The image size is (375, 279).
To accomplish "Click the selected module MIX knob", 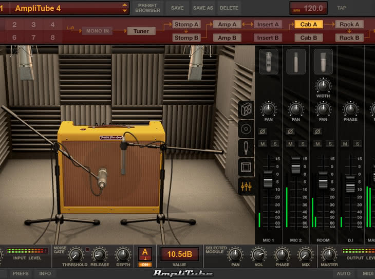I will (x=306, y=255).
